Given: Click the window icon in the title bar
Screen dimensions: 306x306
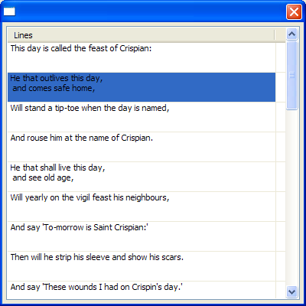Looking at the screenshot, I should [x=9, y=11].
